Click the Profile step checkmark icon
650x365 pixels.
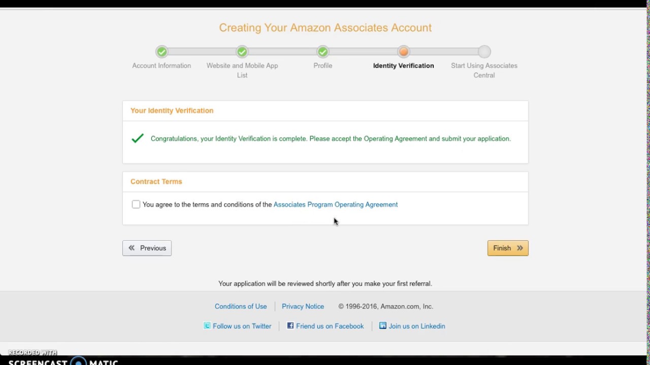323,52
